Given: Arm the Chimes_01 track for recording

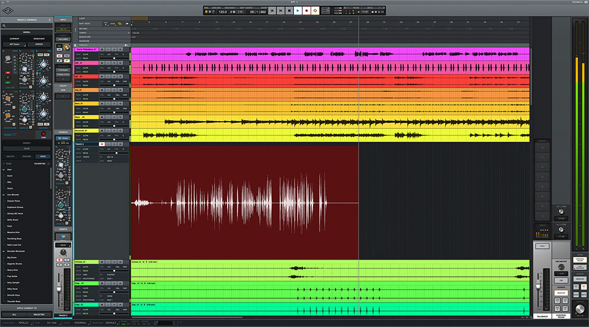Looking at the screenshot, I should pos(102,261).
